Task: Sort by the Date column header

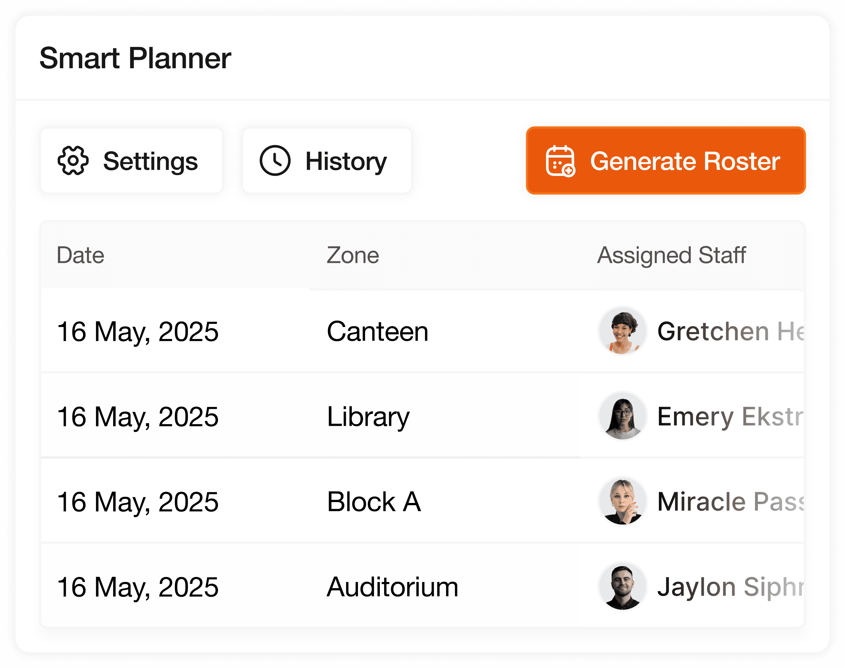Action: [x=81, y=255]
